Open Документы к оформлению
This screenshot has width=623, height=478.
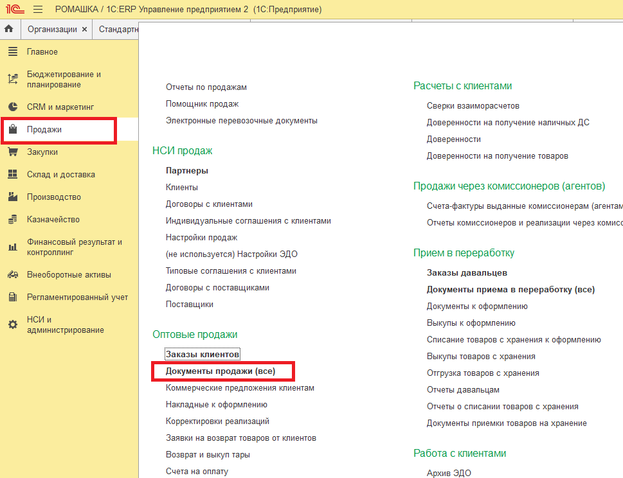477,306
